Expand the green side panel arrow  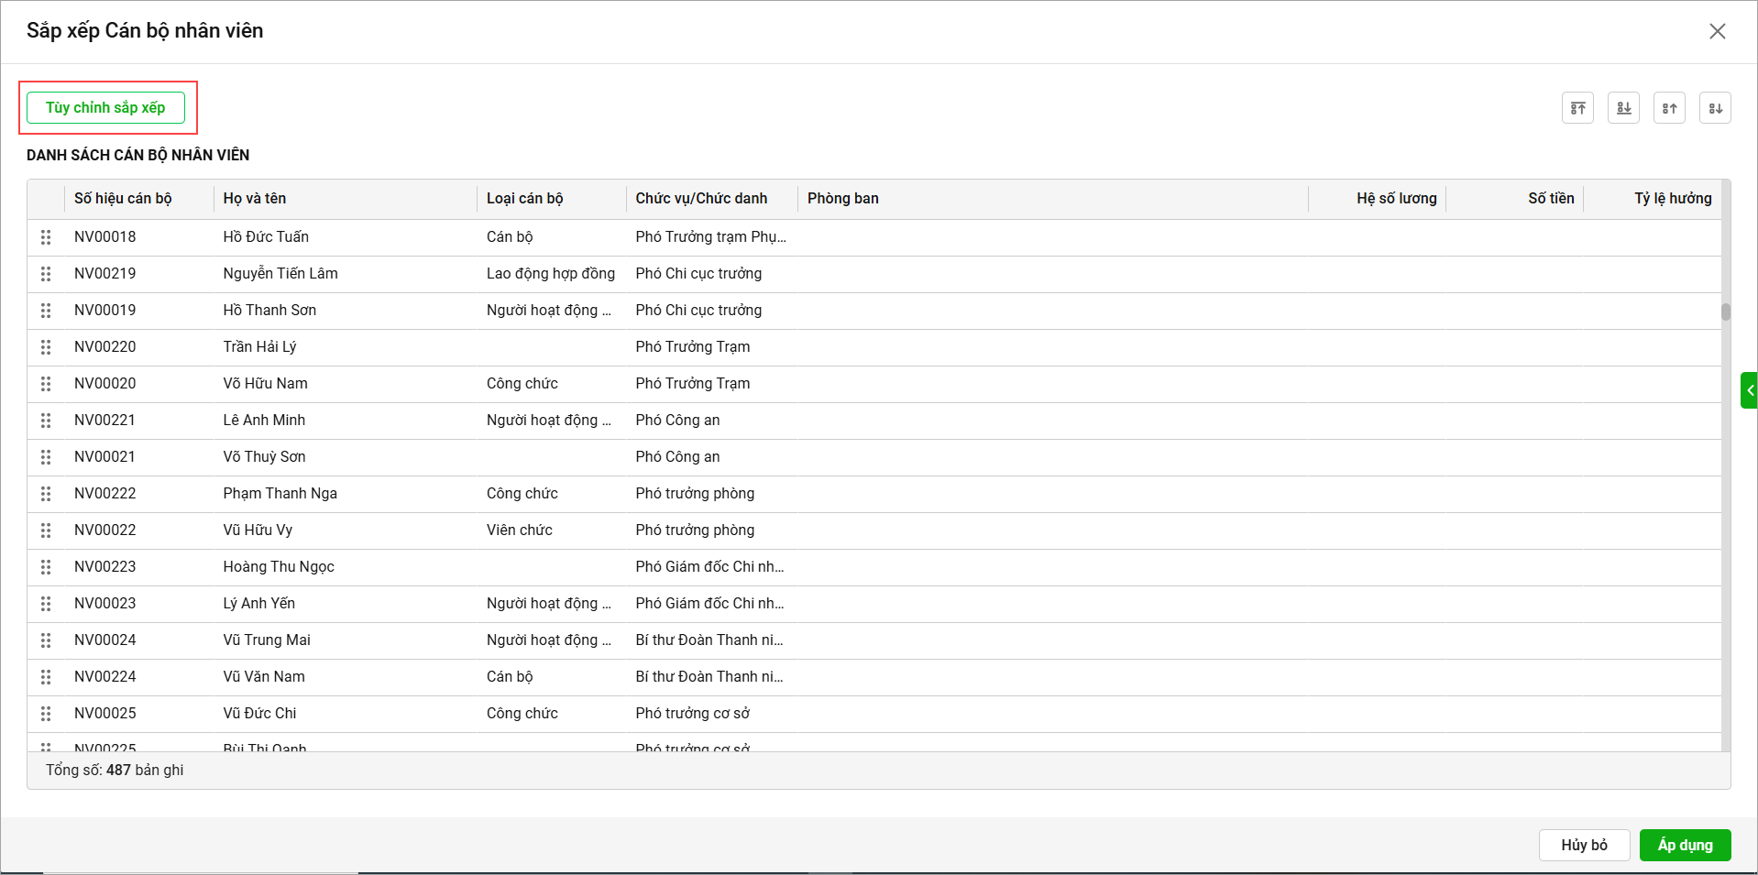click(x=1749, y=390)
